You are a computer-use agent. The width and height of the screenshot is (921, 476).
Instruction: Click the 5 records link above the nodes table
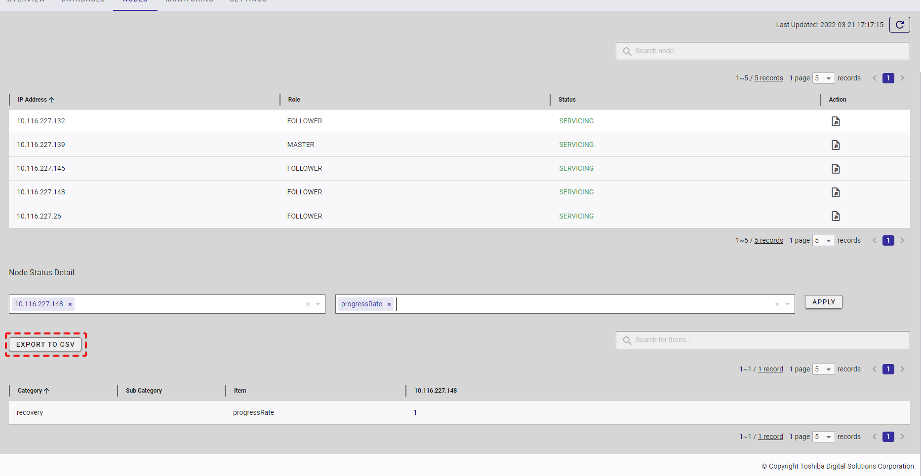tap(768, 78)
